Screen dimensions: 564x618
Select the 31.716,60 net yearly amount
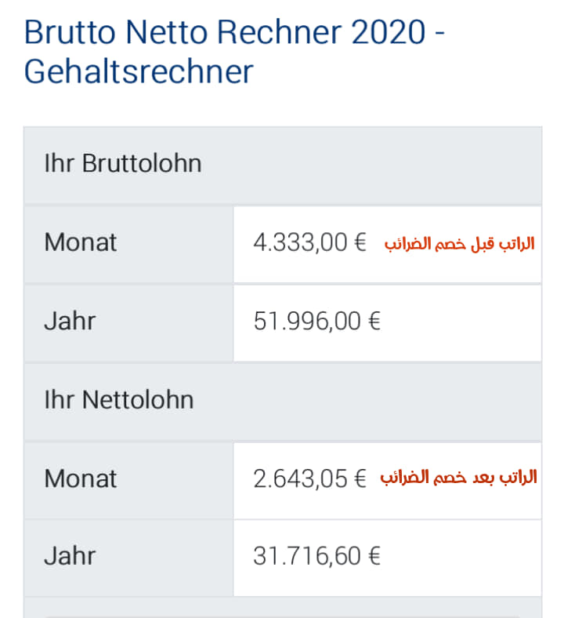pos(307,556)
